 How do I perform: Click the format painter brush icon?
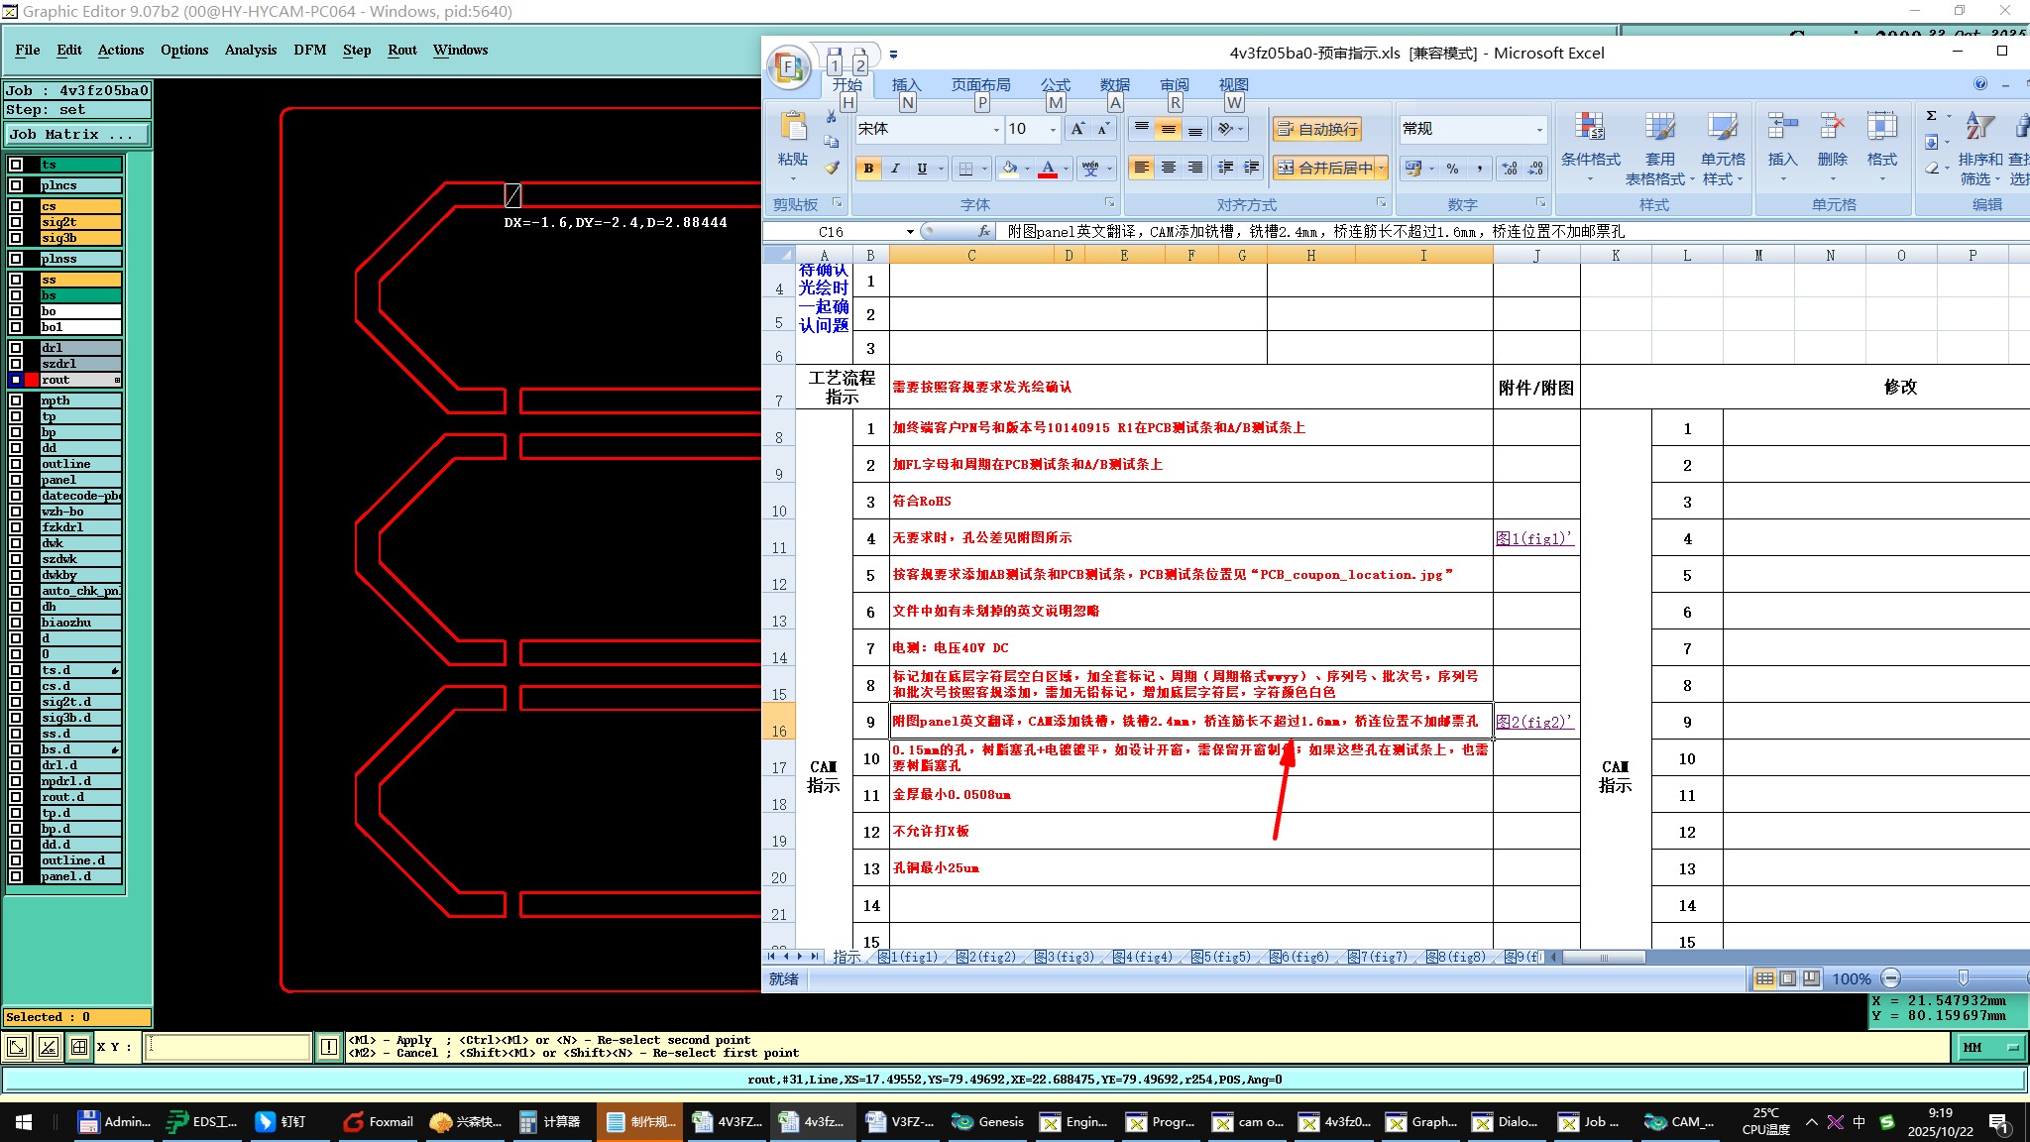pos(832,169)
